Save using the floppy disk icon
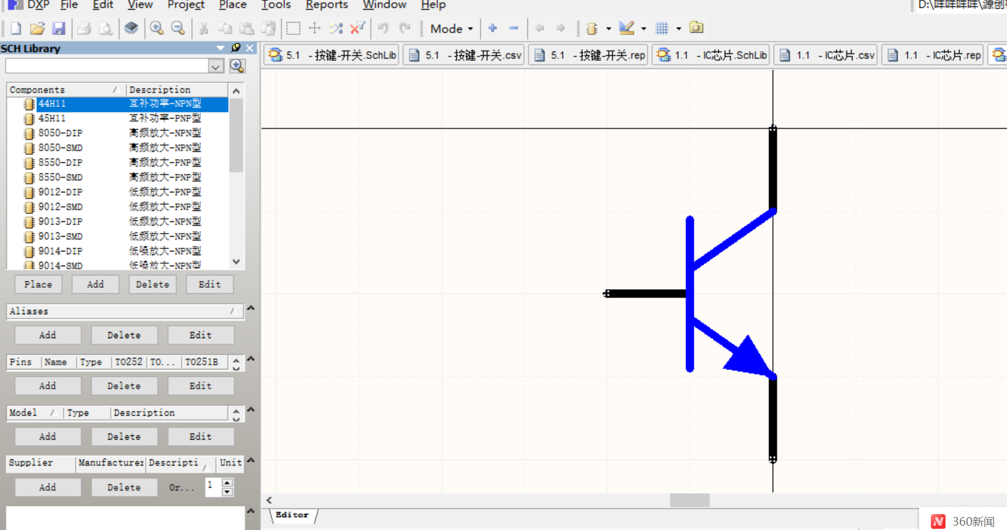Screen dimensions: 1007x530 click(x=58, y=28)
